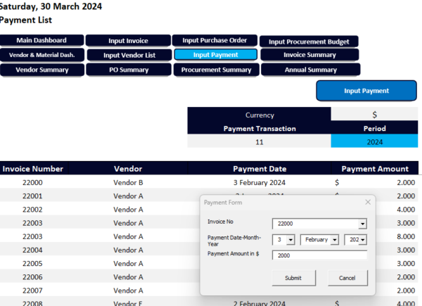The image size is (422, 306).
Task: Open Vendor & Material Dashboard
Action: [41, 55]
